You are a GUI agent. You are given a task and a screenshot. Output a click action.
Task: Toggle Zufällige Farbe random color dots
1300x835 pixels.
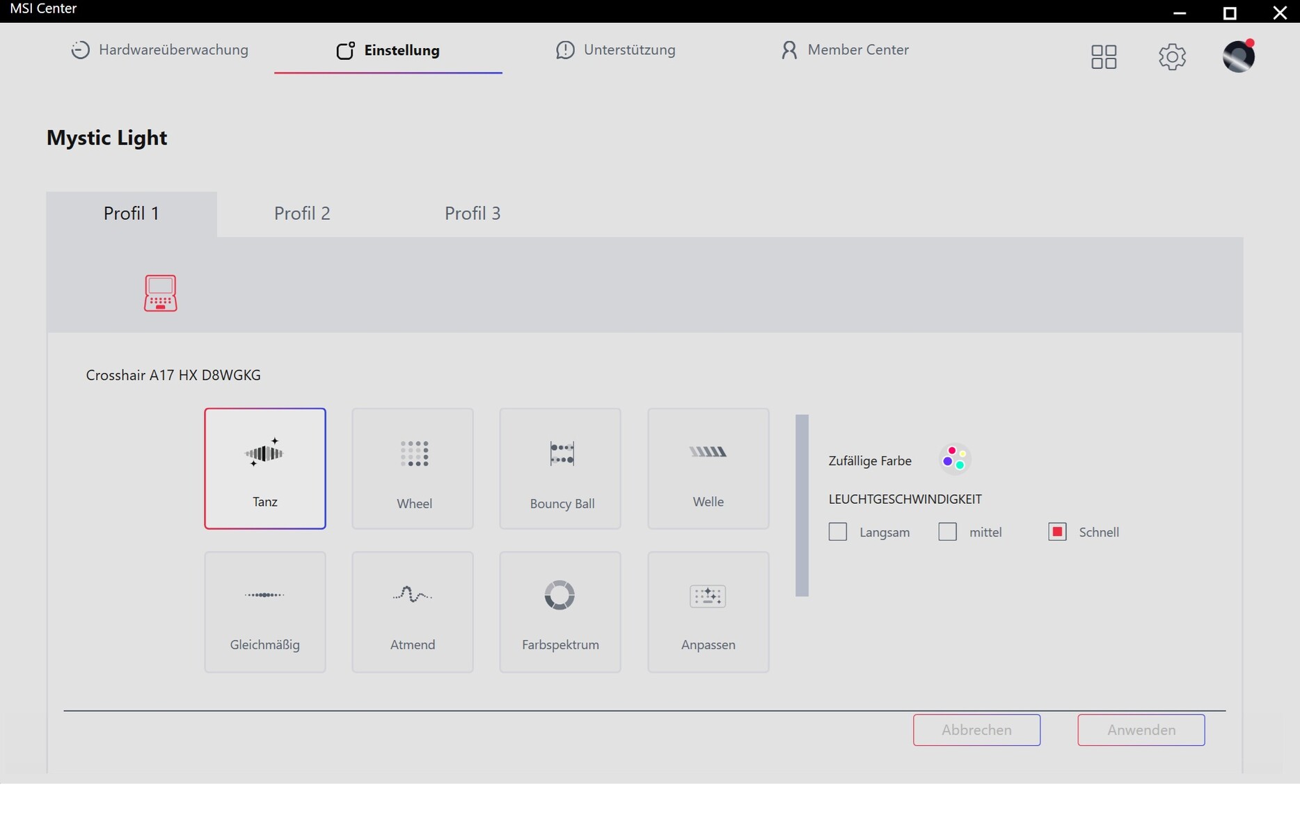click(954, 459)
